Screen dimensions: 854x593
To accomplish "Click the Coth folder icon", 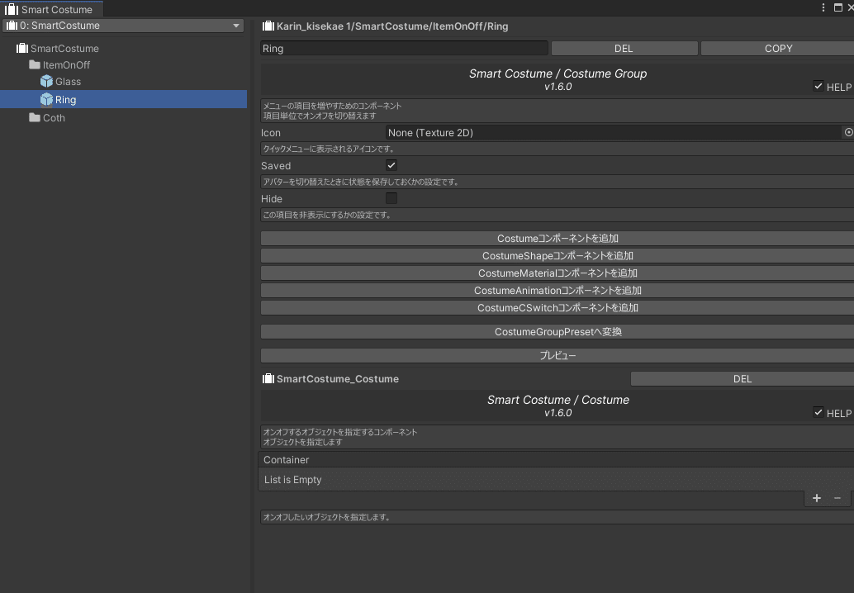I will pyautogui.click(x=35, y=118).
